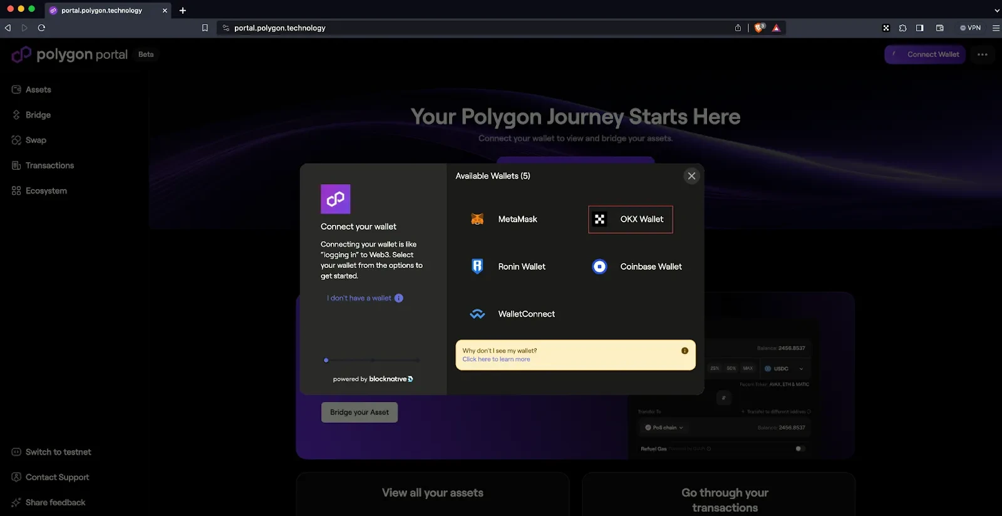Open a new browser tab
This screenshot has width=1002, height=516.
click(x=183, y=11)
